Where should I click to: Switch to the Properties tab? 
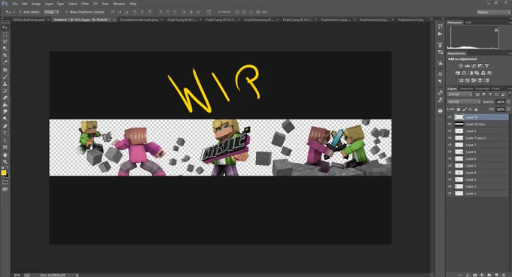(483, 89)
